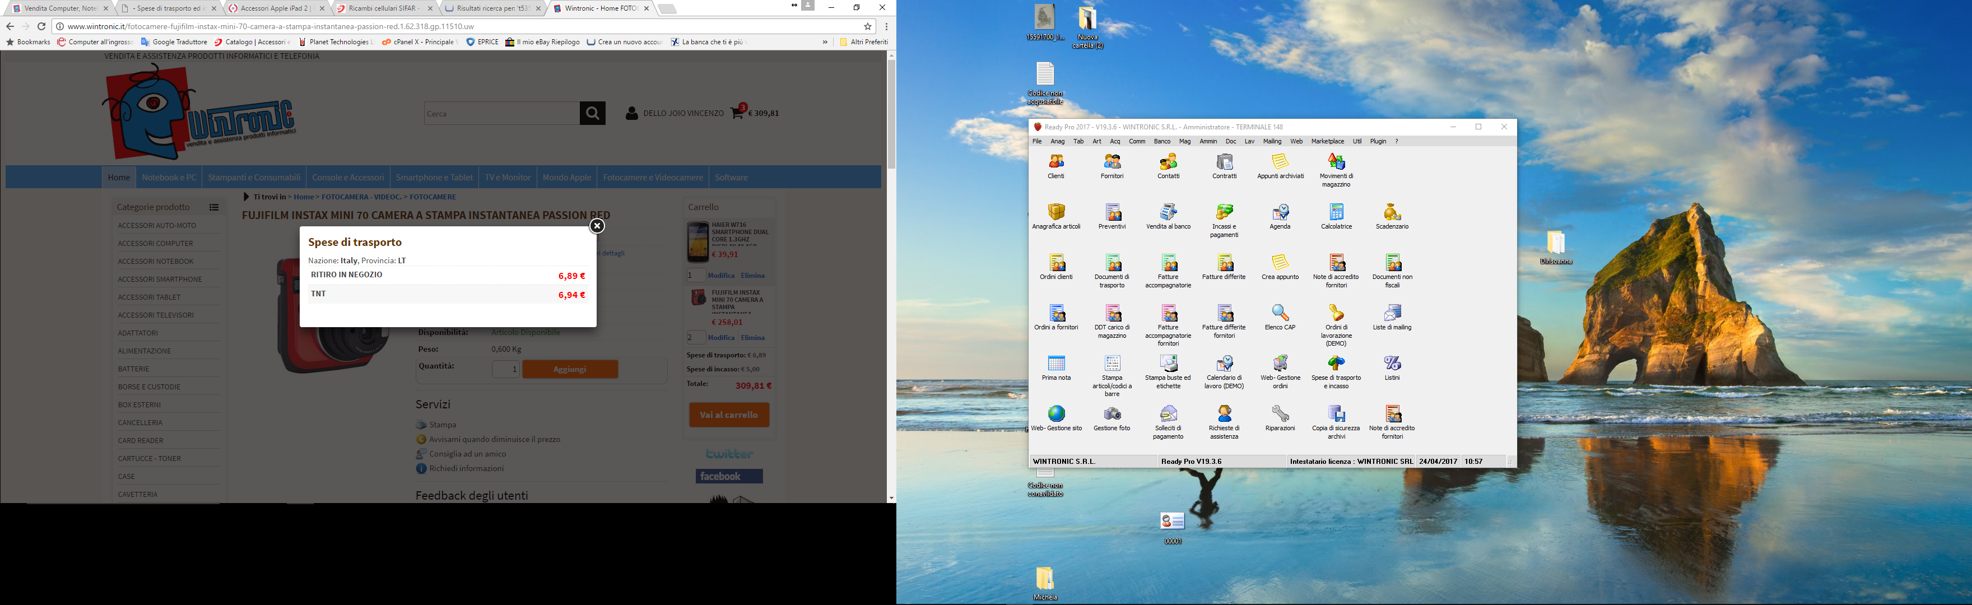This screenshot has width=1972, height=605.
Task: Open Anag menu in Ready Pro
Action: click(1058, 141)
